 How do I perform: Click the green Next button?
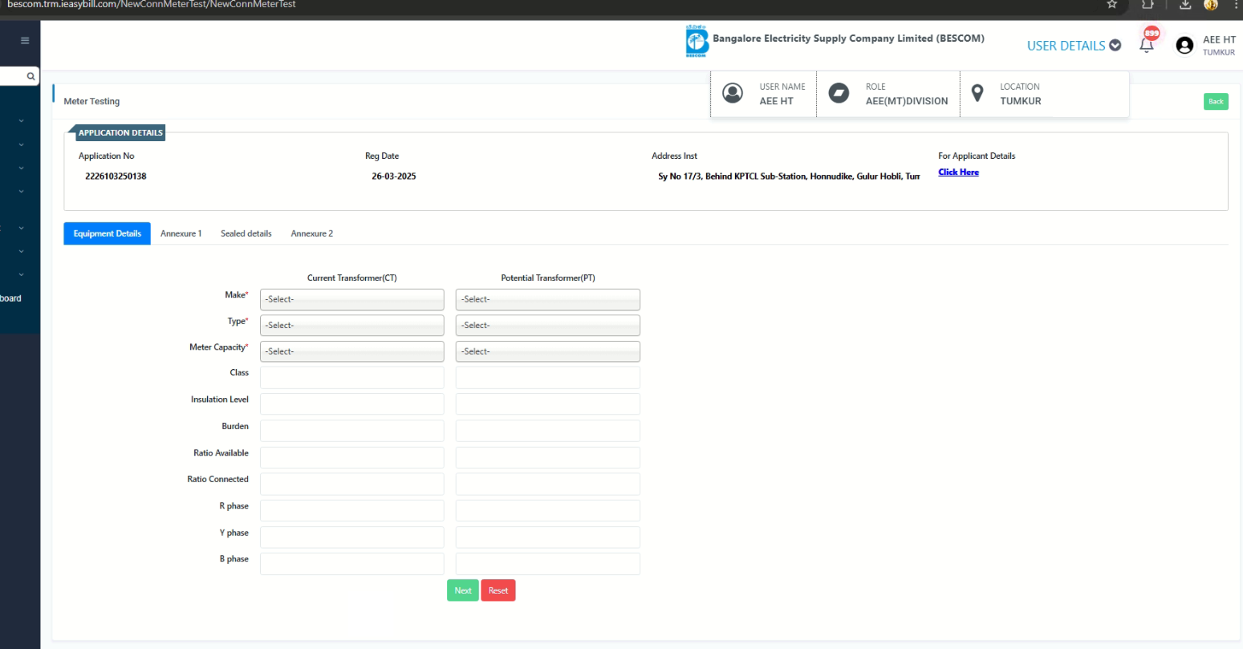(462, 590)
